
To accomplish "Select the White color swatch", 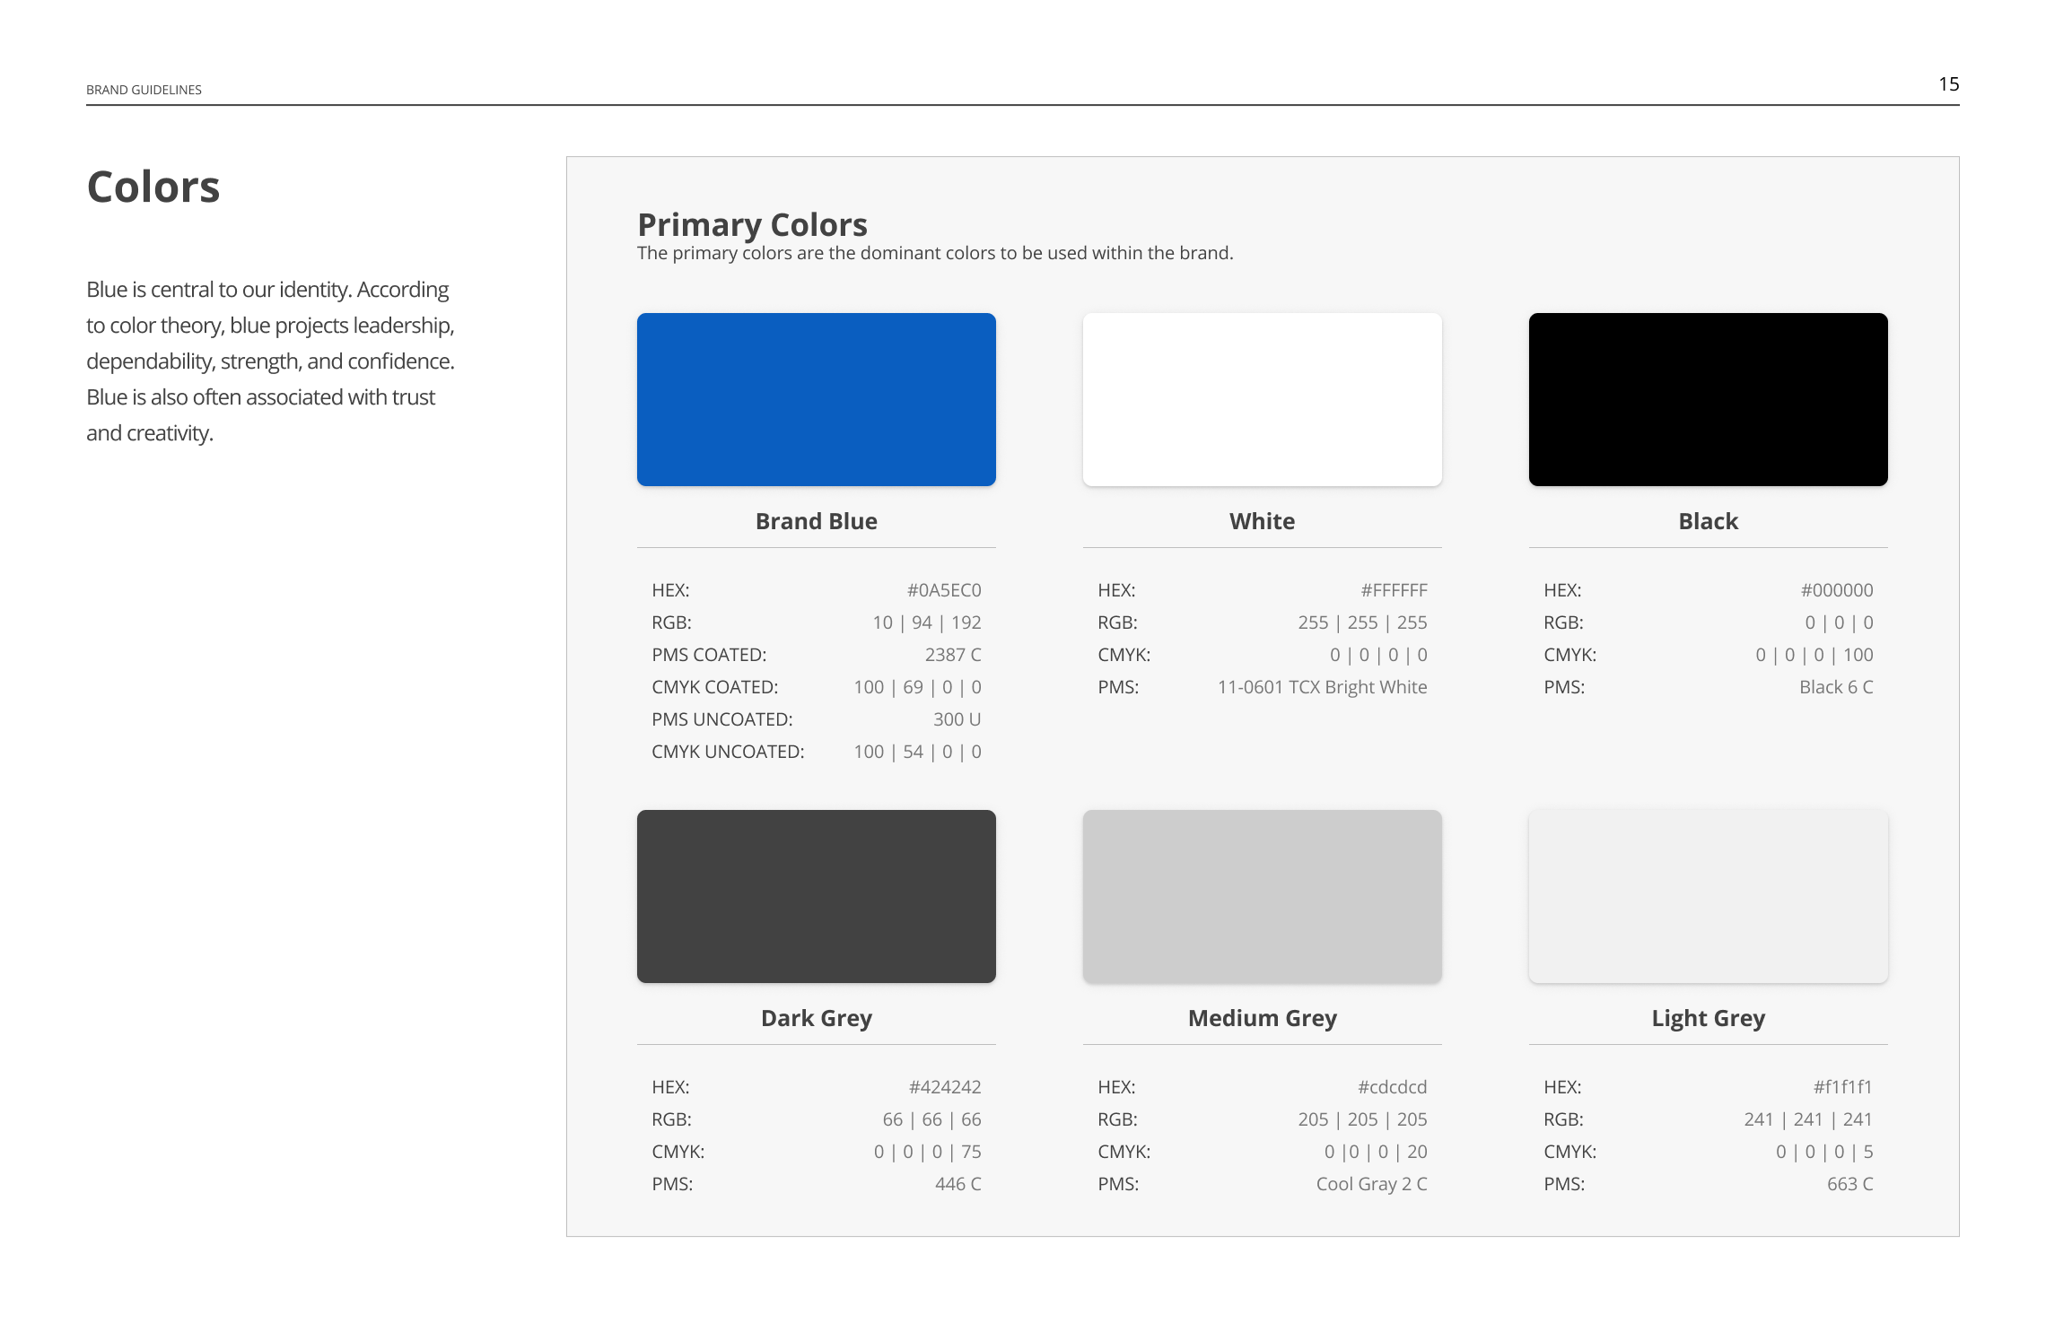I will click(x=1262, y=399).
